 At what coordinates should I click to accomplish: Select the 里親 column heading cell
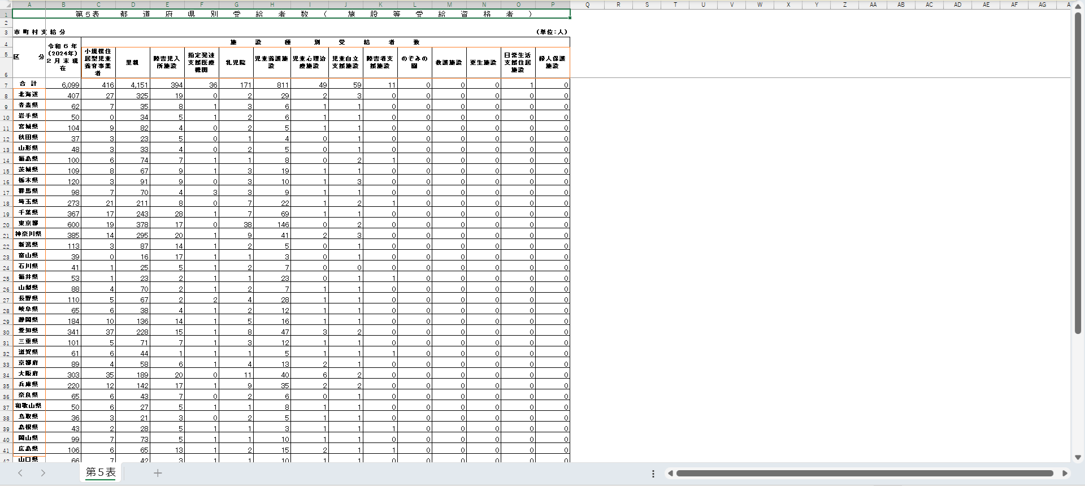133,62
